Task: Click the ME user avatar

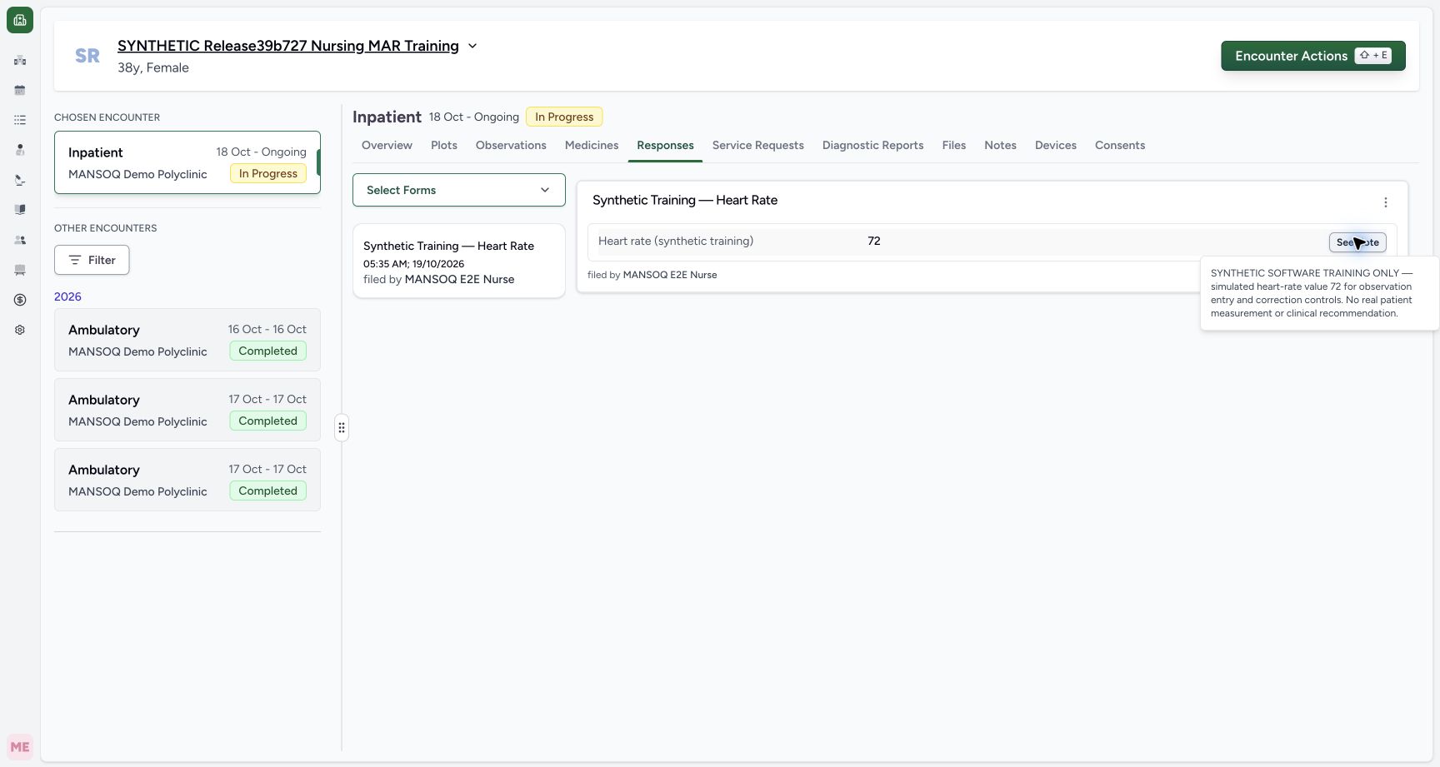Action: [20, 747]
